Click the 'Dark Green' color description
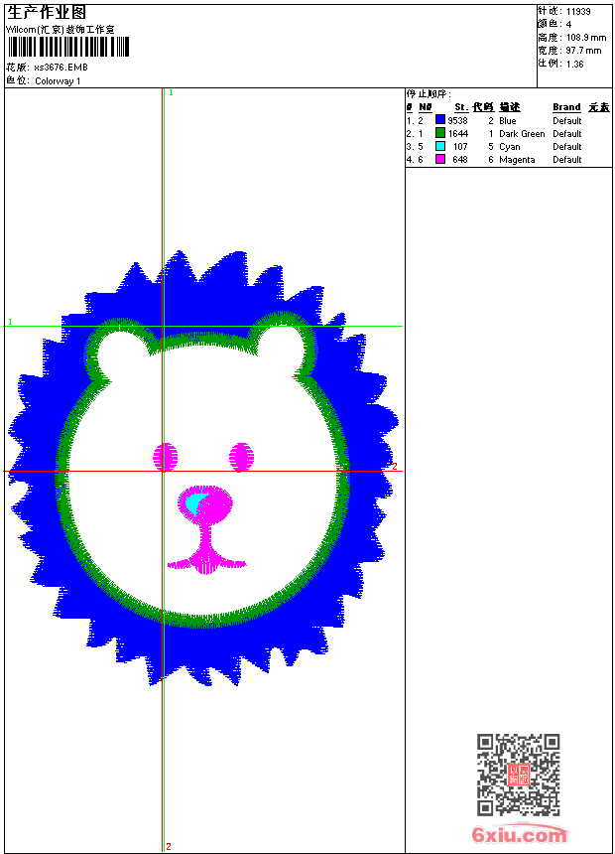 point(522,134)
